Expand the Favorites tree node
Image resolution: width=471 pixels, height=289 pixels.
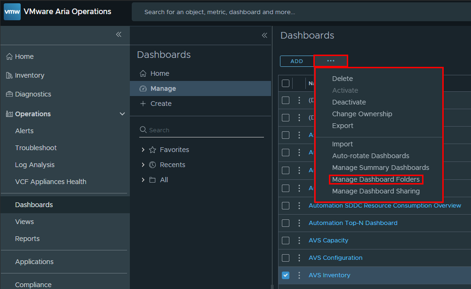click(x=143, y=150)
